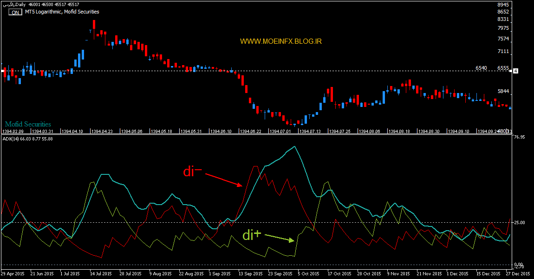
Task: Click the green di+ annotation arrow
Action: tap(280, 238)
